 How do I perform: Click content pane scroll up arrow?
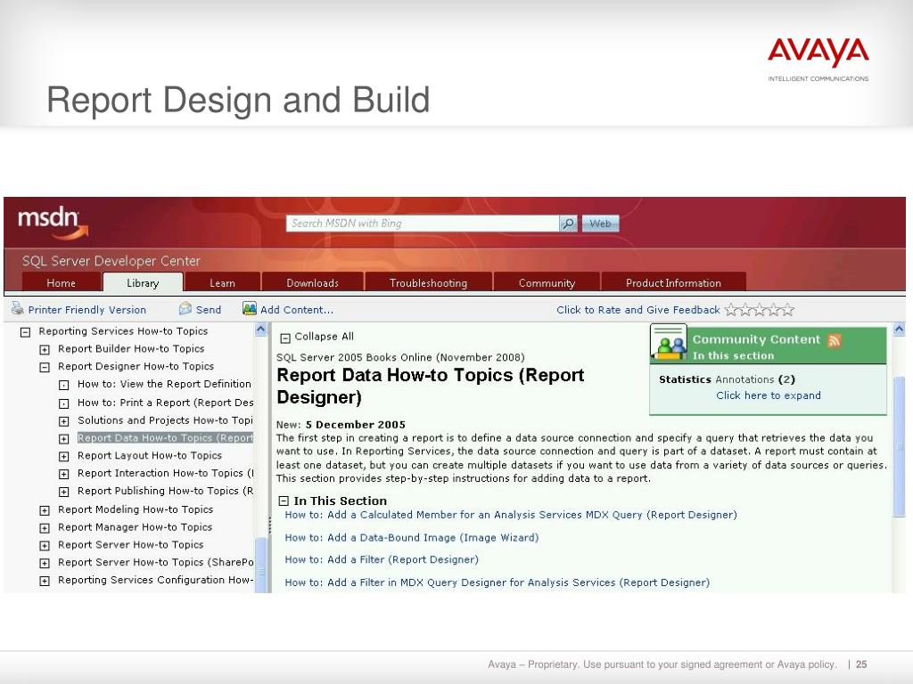tap(899, 330)
